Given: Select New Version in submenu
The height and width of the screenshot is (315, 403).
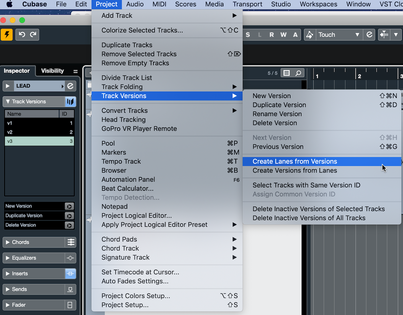Looking at the screenshot, I should [322, 96].
